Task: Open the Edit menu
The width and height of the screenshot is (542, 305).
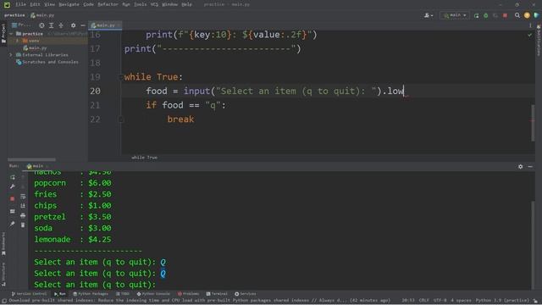Action: coord(35,4)
